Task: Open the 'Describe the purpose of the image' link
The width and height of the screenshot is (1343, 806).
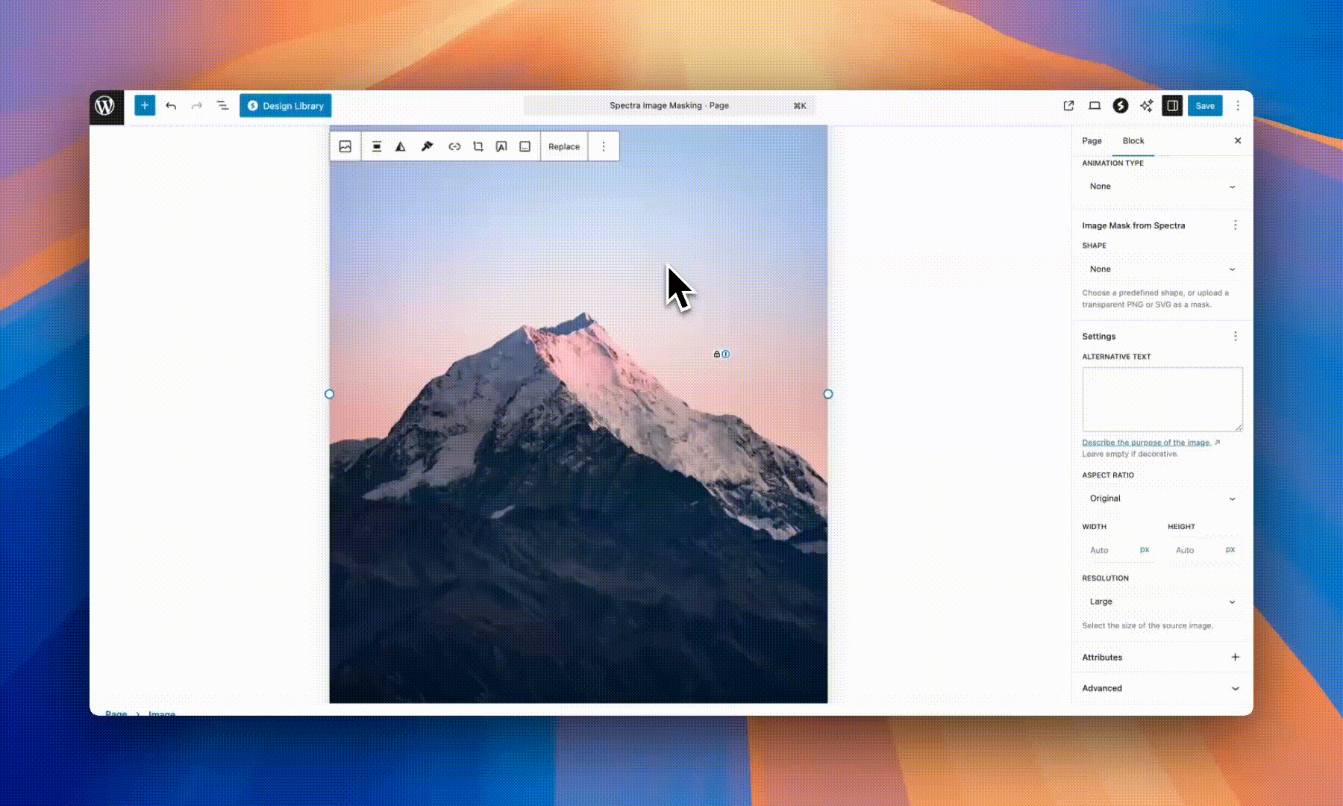Action: [1146, 443]
